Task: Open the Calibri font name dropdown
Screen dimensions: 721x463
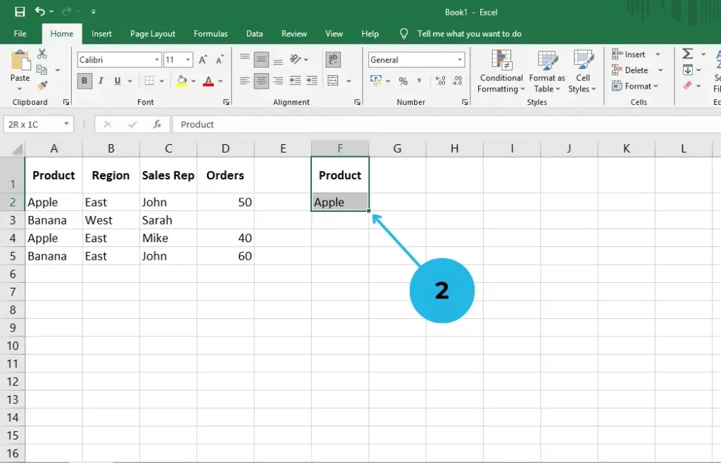Action: [157, 60]
